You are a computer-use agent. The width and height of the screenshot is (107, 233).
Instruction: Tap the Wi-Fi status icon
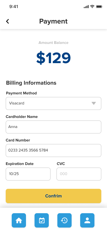pos(92,7)
